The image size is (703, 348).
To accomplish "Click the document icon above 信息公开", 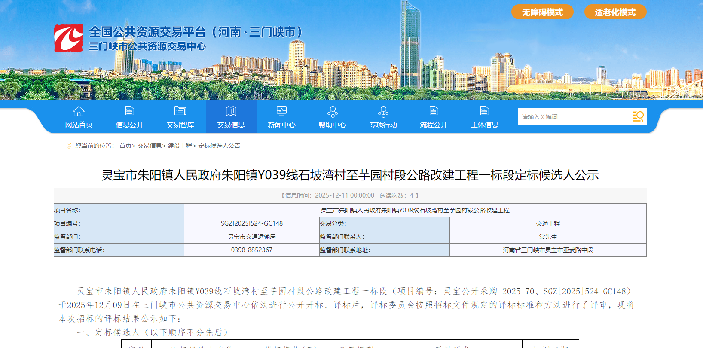I will [x=129, y=111].
